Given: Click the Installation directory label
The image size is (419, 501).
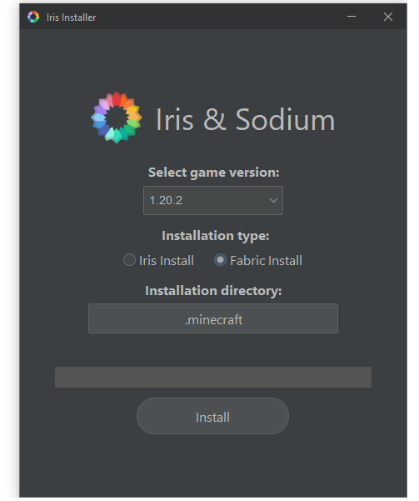Looking at the screenshot, I should [213, 291].
